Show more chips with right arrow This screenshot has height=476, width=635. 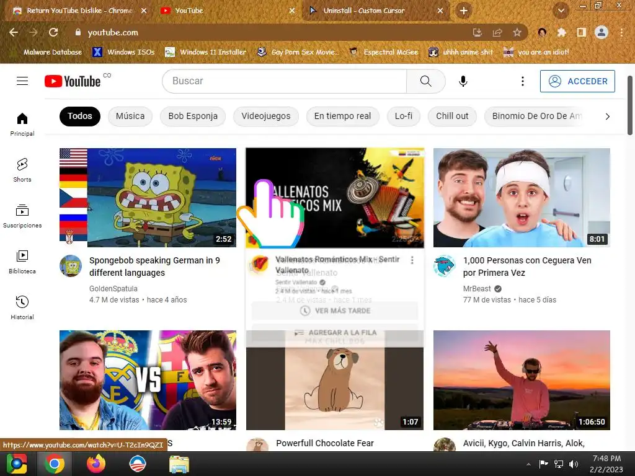coord(607,117)
